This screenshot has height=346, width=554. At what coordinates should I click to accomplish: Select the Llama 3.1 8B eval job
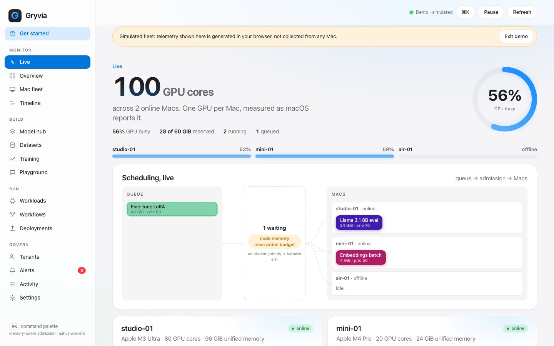pyautogui.click(x=359, y=223)
